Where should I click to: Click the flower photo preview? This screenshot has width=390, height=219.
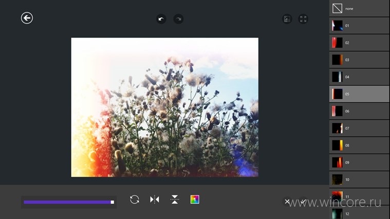(x=164, y=107)
